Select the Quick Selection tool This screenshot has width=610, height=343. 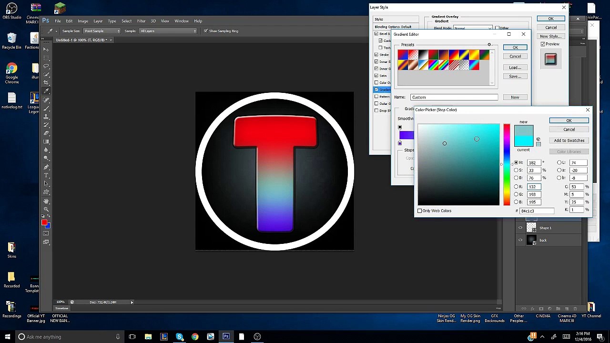coord(46,74)
